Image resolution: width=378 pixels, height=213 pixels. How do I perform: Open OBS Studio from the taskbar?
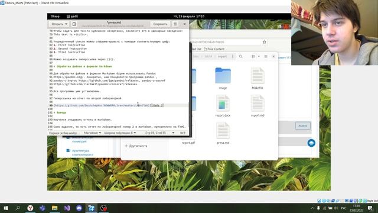point(104,208)
